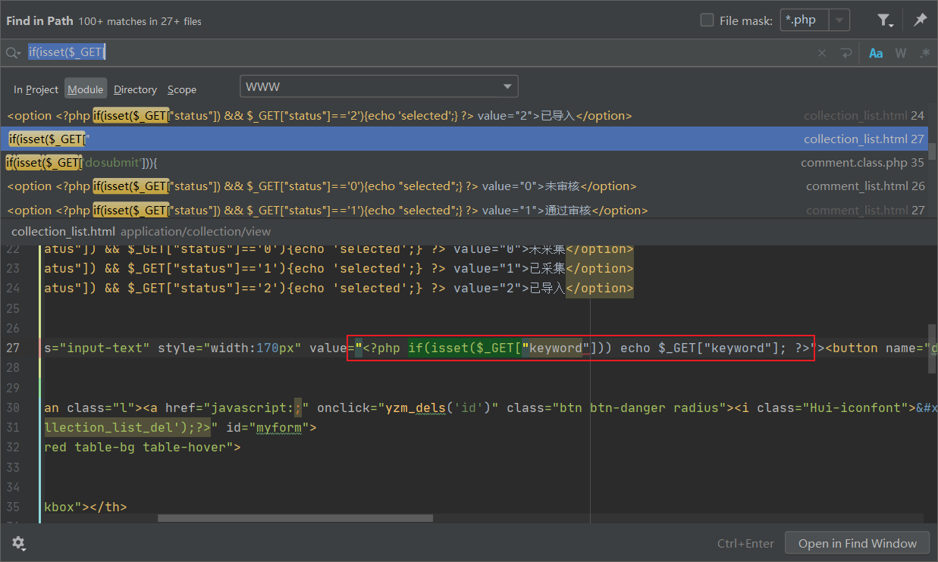Click "100+ matches in 27+ files" text
The height and width of the screenshot is (562, 938).
pyautogui.click(x=140, y=21)
